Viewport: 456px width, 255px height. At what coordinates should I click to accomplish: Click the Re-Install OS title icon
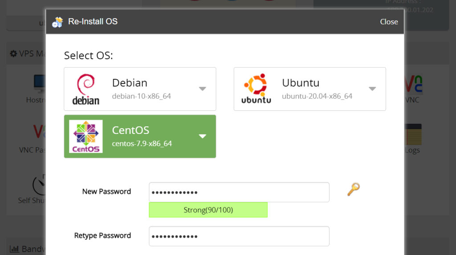point(57,22)
